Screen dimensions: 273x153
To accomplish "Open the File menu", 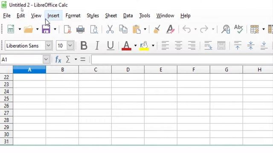I will 7,16.
